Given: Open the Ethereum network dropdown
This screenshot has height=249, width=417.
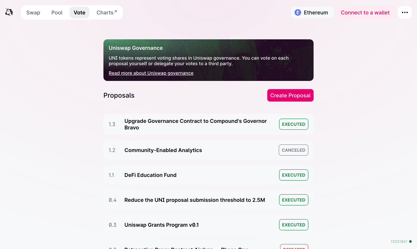Looking at the screenshot, I should click(312, 12).
